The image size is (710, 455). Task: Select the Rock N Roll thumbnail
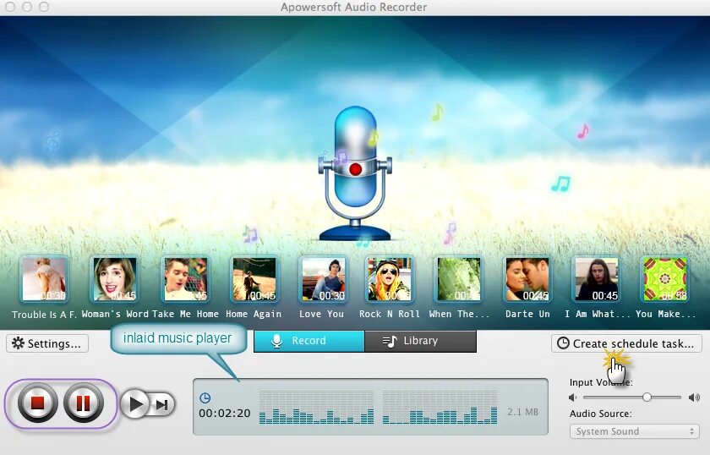(x=390, y=279)
